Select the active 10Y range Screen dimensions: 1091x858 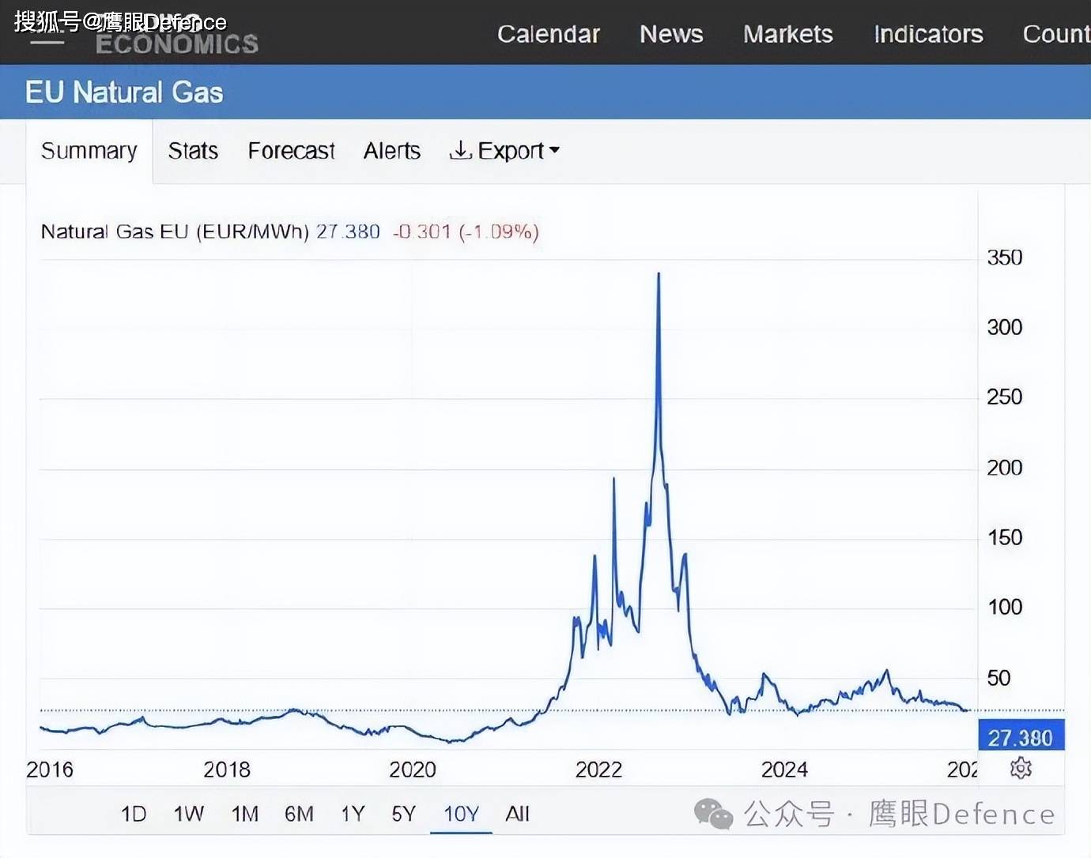tap(461, 814)
